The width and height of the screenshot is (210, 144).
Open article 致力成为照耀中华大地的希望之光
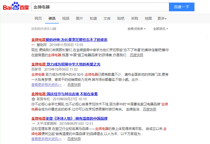coord(66,64)
